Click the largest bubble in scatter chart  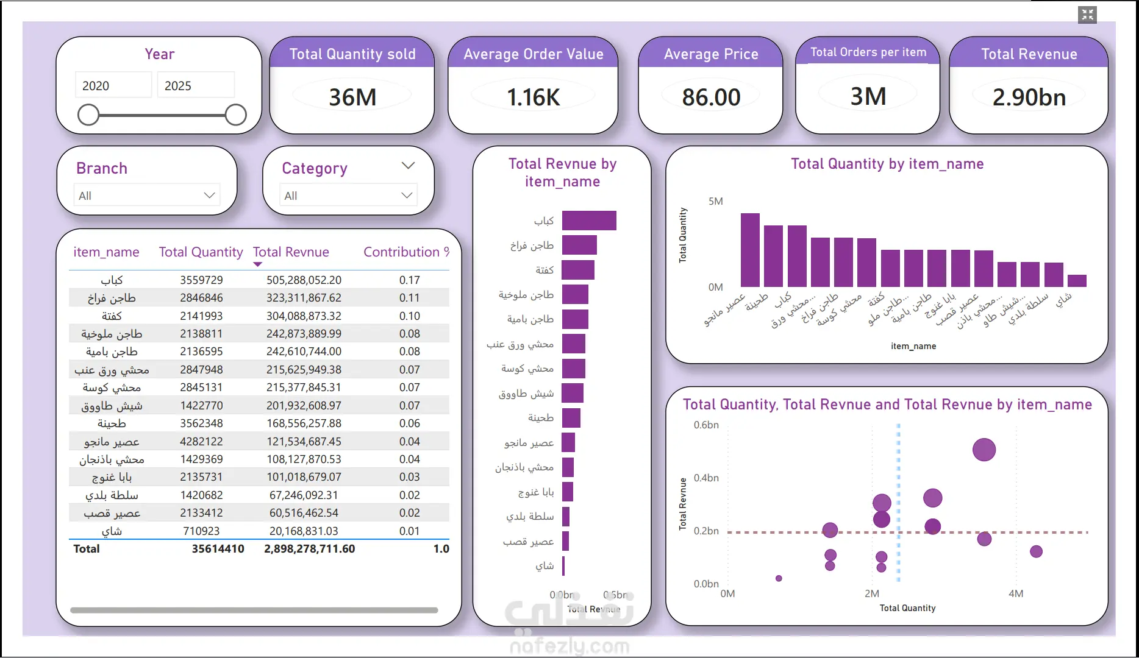coord(984,450)
